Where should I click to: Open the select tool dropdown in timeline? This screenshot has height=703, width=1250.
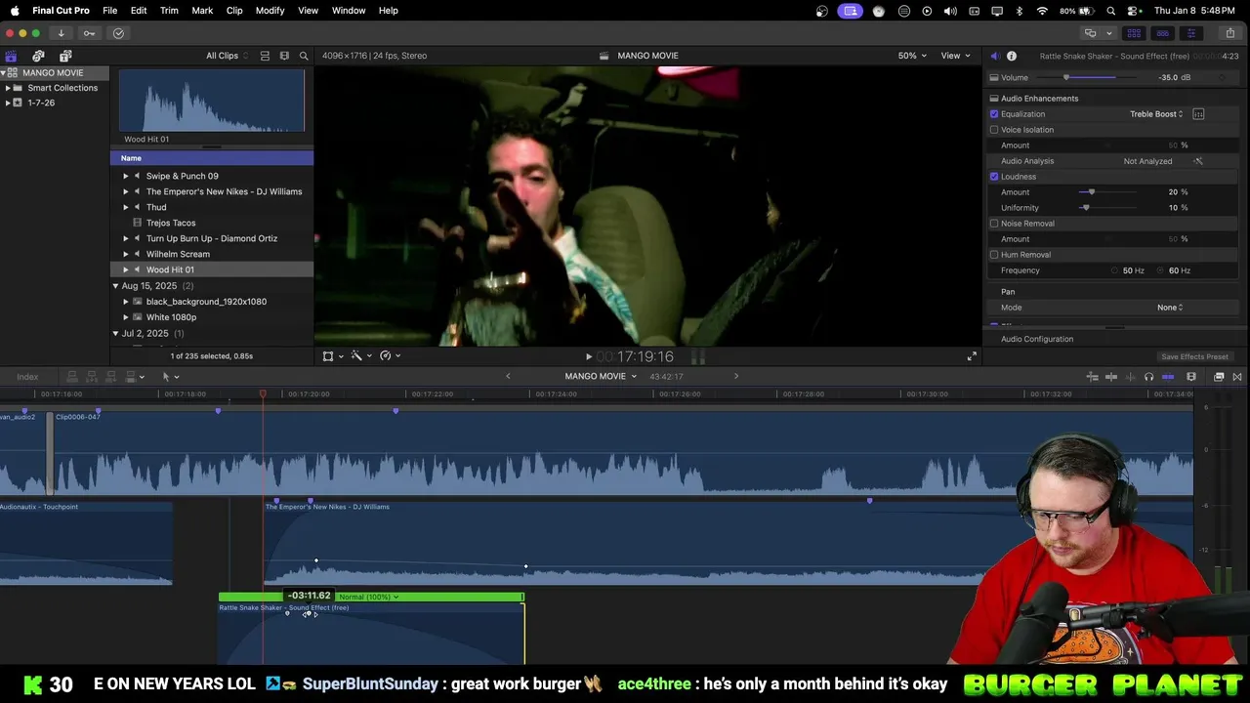171,377
